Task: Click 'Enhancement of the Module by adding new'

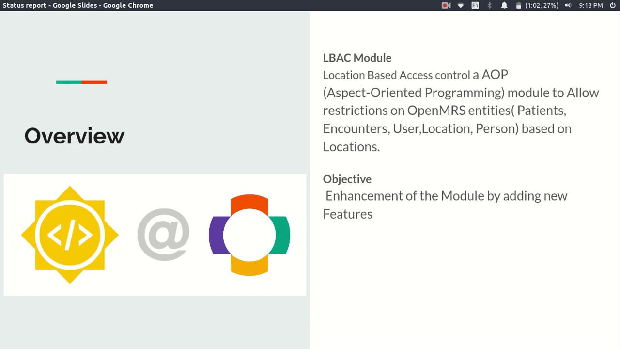Action: (446, 196)
